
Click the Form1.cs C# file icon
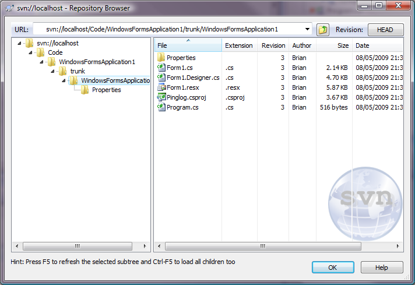pos(161,68)
